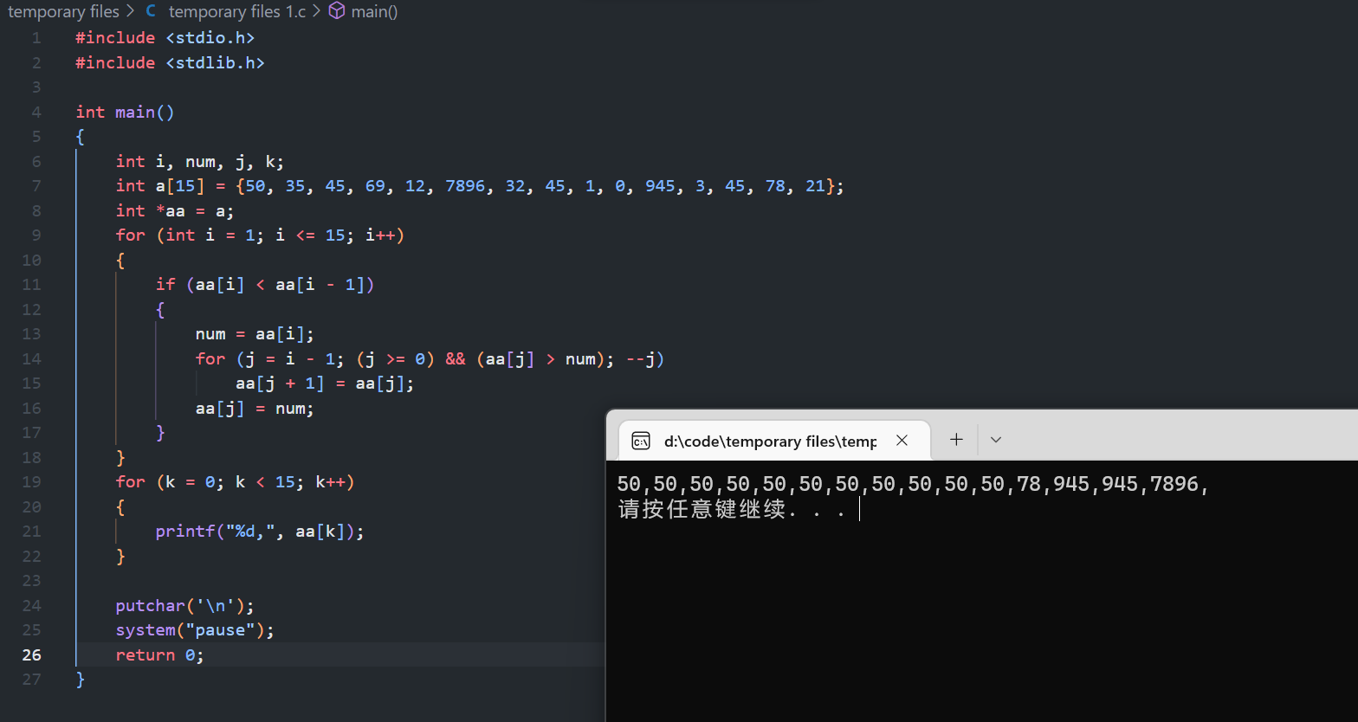This screenshot has width=1358, height=722.
Task: Click 'for (k = 0; k < 15; k++)' line
Action: tap(236, 481)
